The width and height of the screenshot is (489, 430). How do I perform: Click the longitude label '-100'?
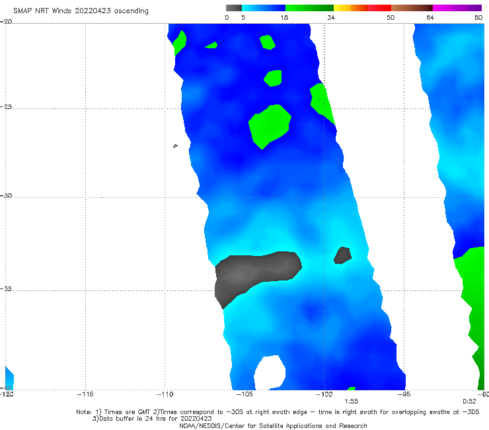point(324,394)
